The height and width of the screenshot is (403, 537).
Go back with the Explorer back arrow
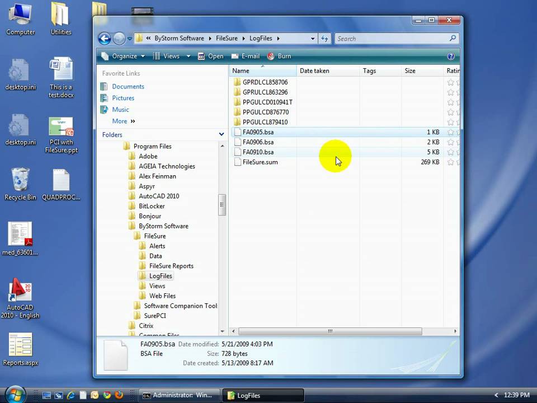tap(105, 39)
